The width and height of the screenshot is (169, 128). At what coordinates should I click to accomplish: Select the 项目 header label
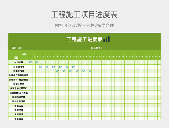(16, 58)
